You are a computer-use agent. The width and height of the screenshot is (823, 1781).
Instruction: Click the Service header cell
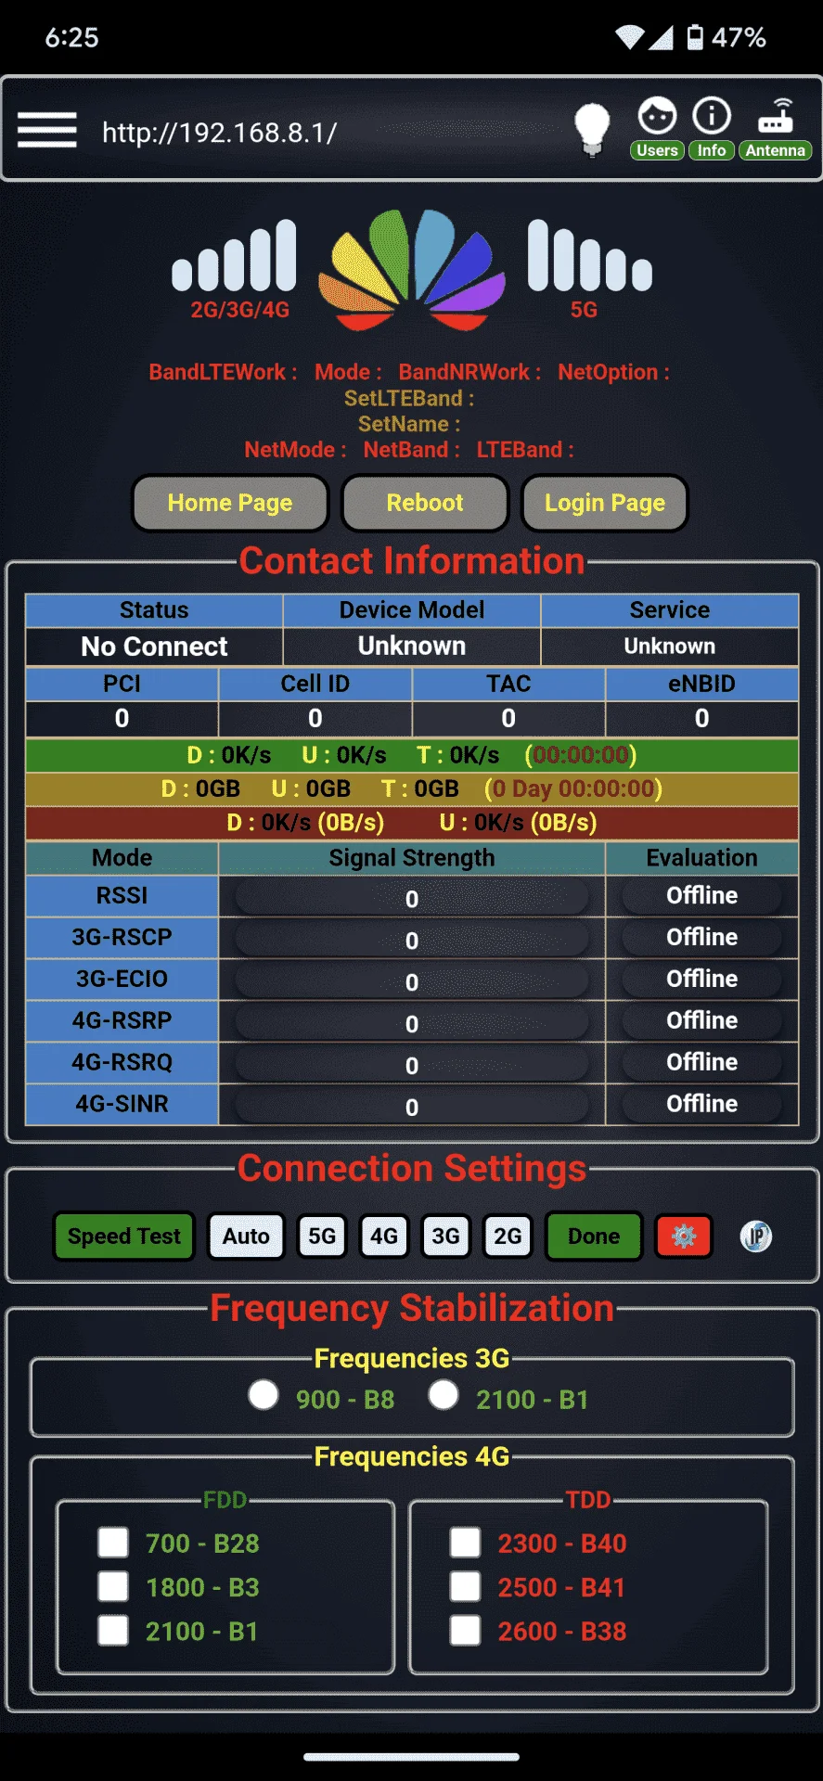(670, 609)
